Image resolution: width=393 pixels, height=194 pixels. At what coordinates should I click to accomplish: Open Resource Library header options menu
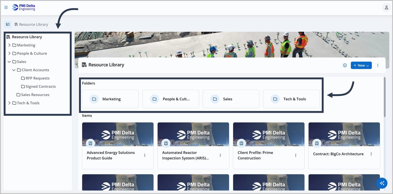378,65
